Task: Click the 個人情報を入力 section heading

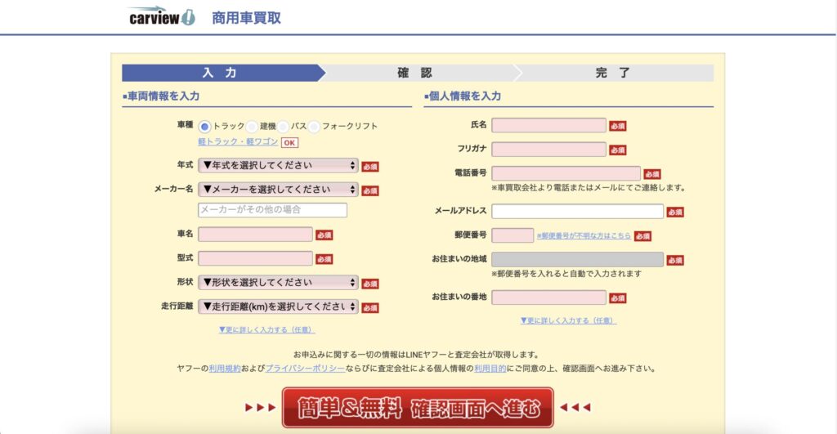Action: (463, 96)
